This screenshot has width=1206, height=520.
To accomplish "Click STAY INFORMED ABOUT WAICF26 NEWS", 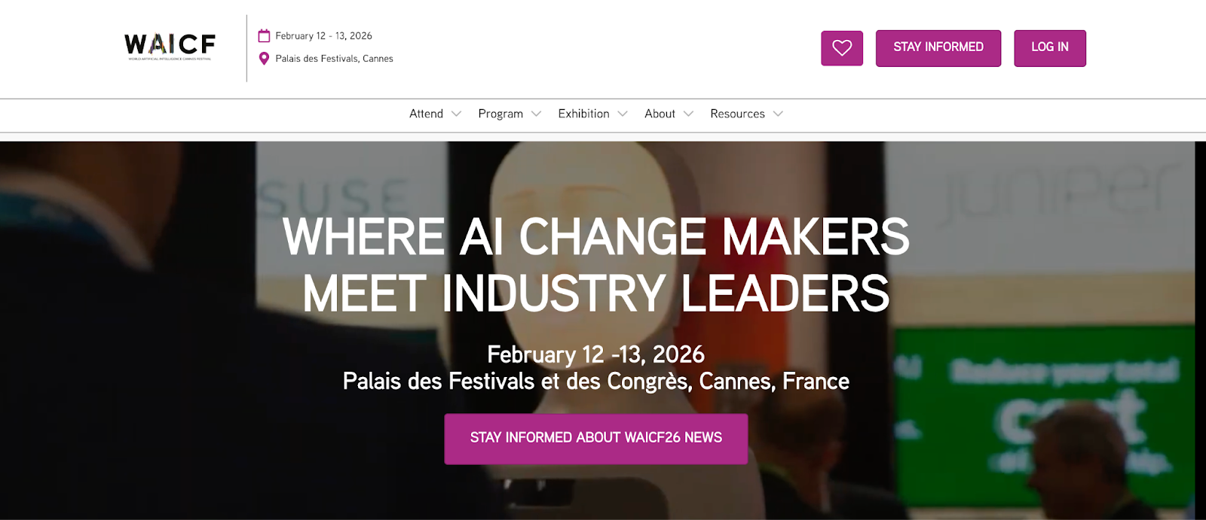I will (596, 439).
